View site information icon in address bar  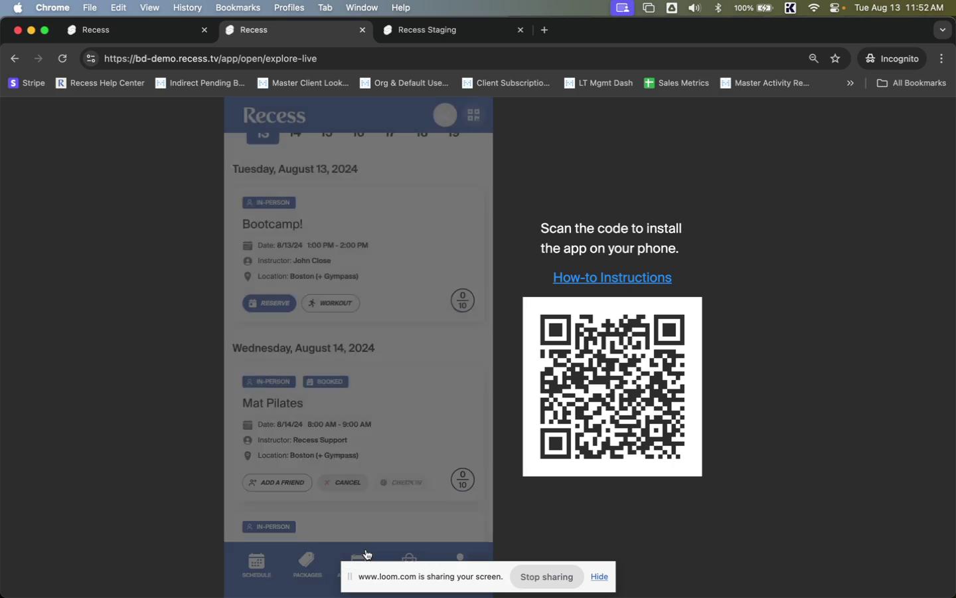[x=91, y=58]
